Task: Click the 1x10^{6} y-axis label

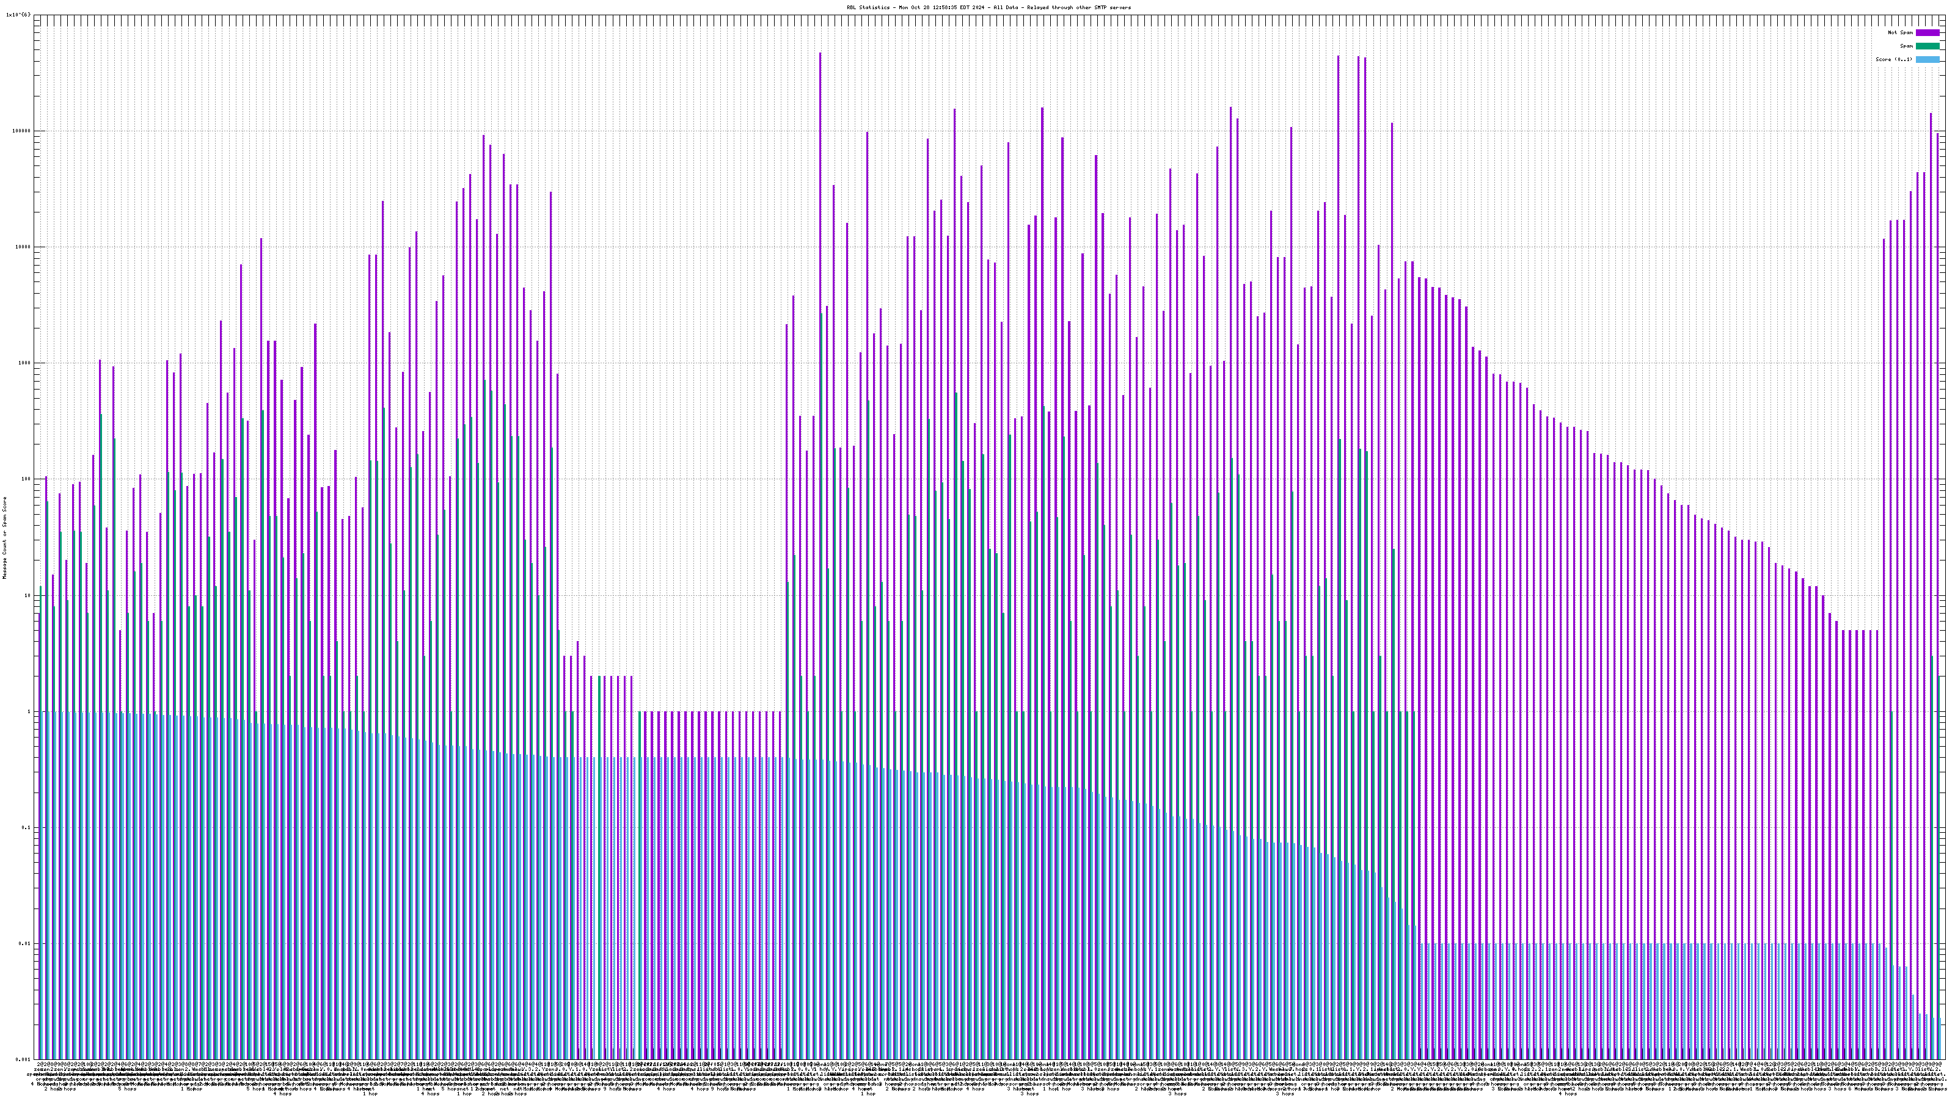Action: [18, 15]
